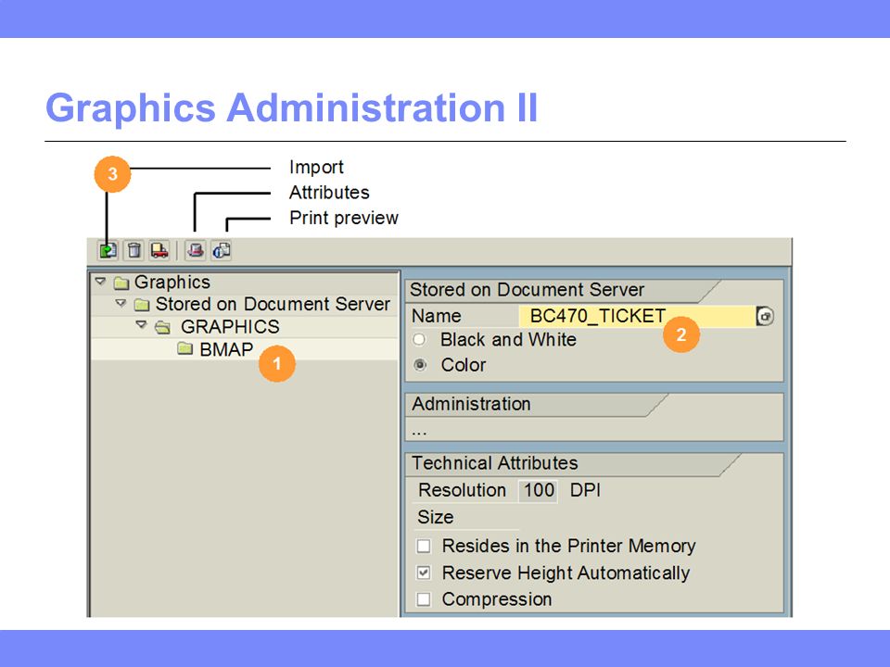Click folder icon of Stored on Document Server node
This screenshot has width=890, height=667.
click(142, 305)
